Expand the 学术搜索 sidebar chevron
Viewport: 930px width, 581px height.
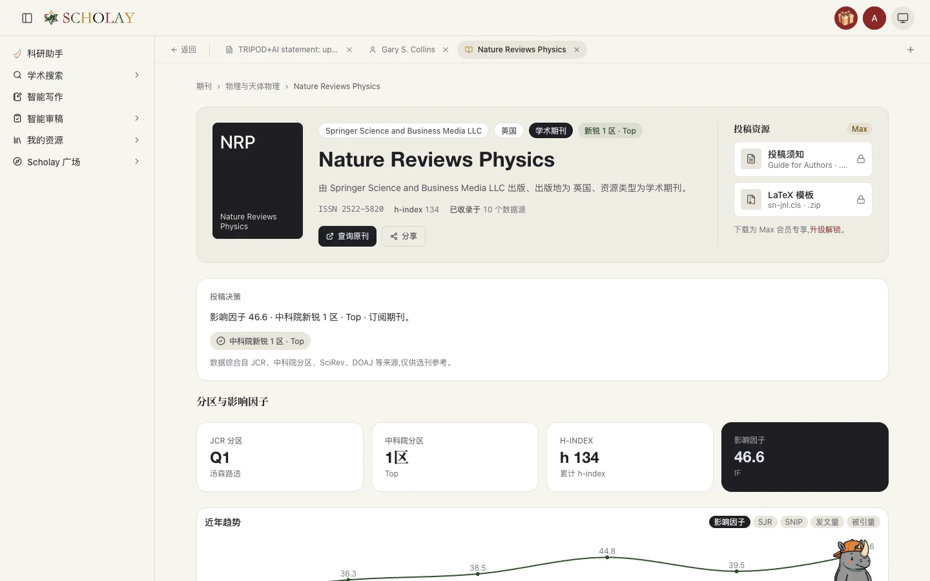click(x=137, y=75)
